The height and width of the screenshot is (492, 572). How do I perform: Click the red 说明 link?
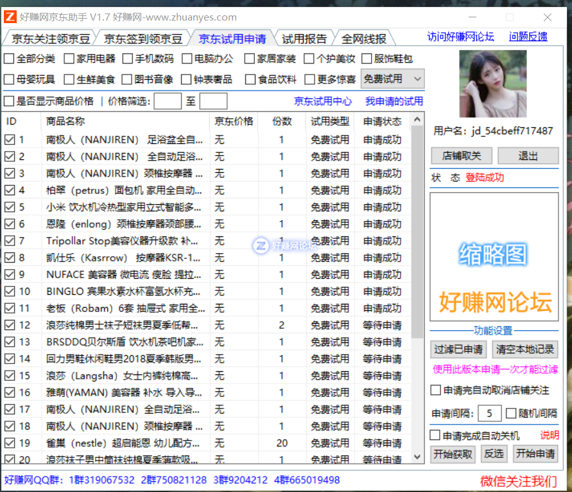coord(550,435)
